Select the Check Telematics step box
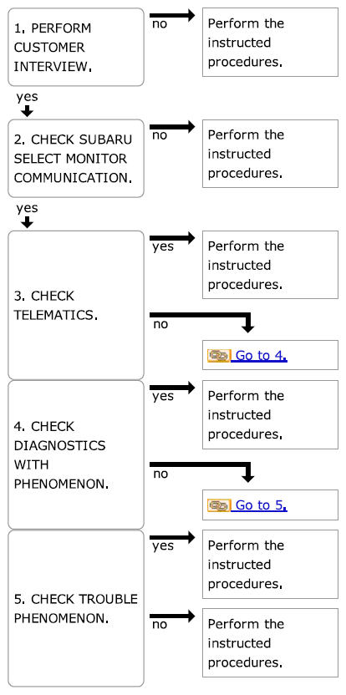346x695 pixels. (76, 305)
